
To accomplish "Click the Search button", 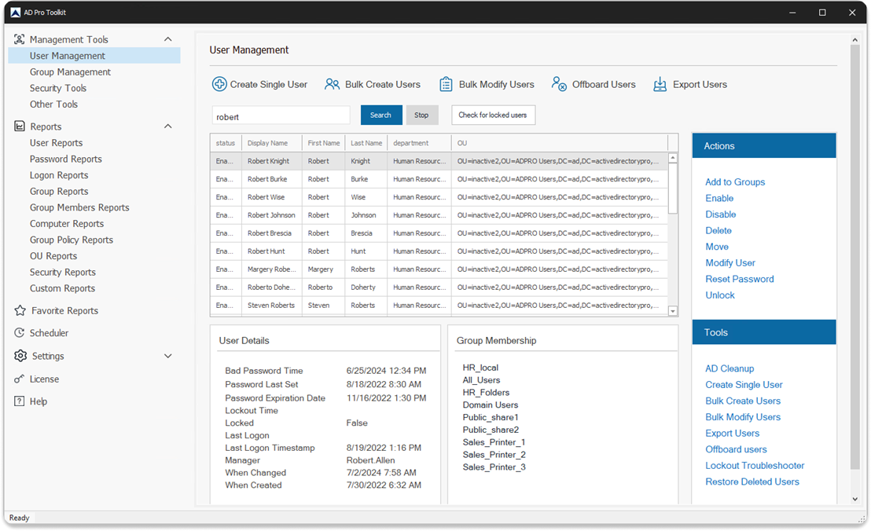I will tap(380, 115).
